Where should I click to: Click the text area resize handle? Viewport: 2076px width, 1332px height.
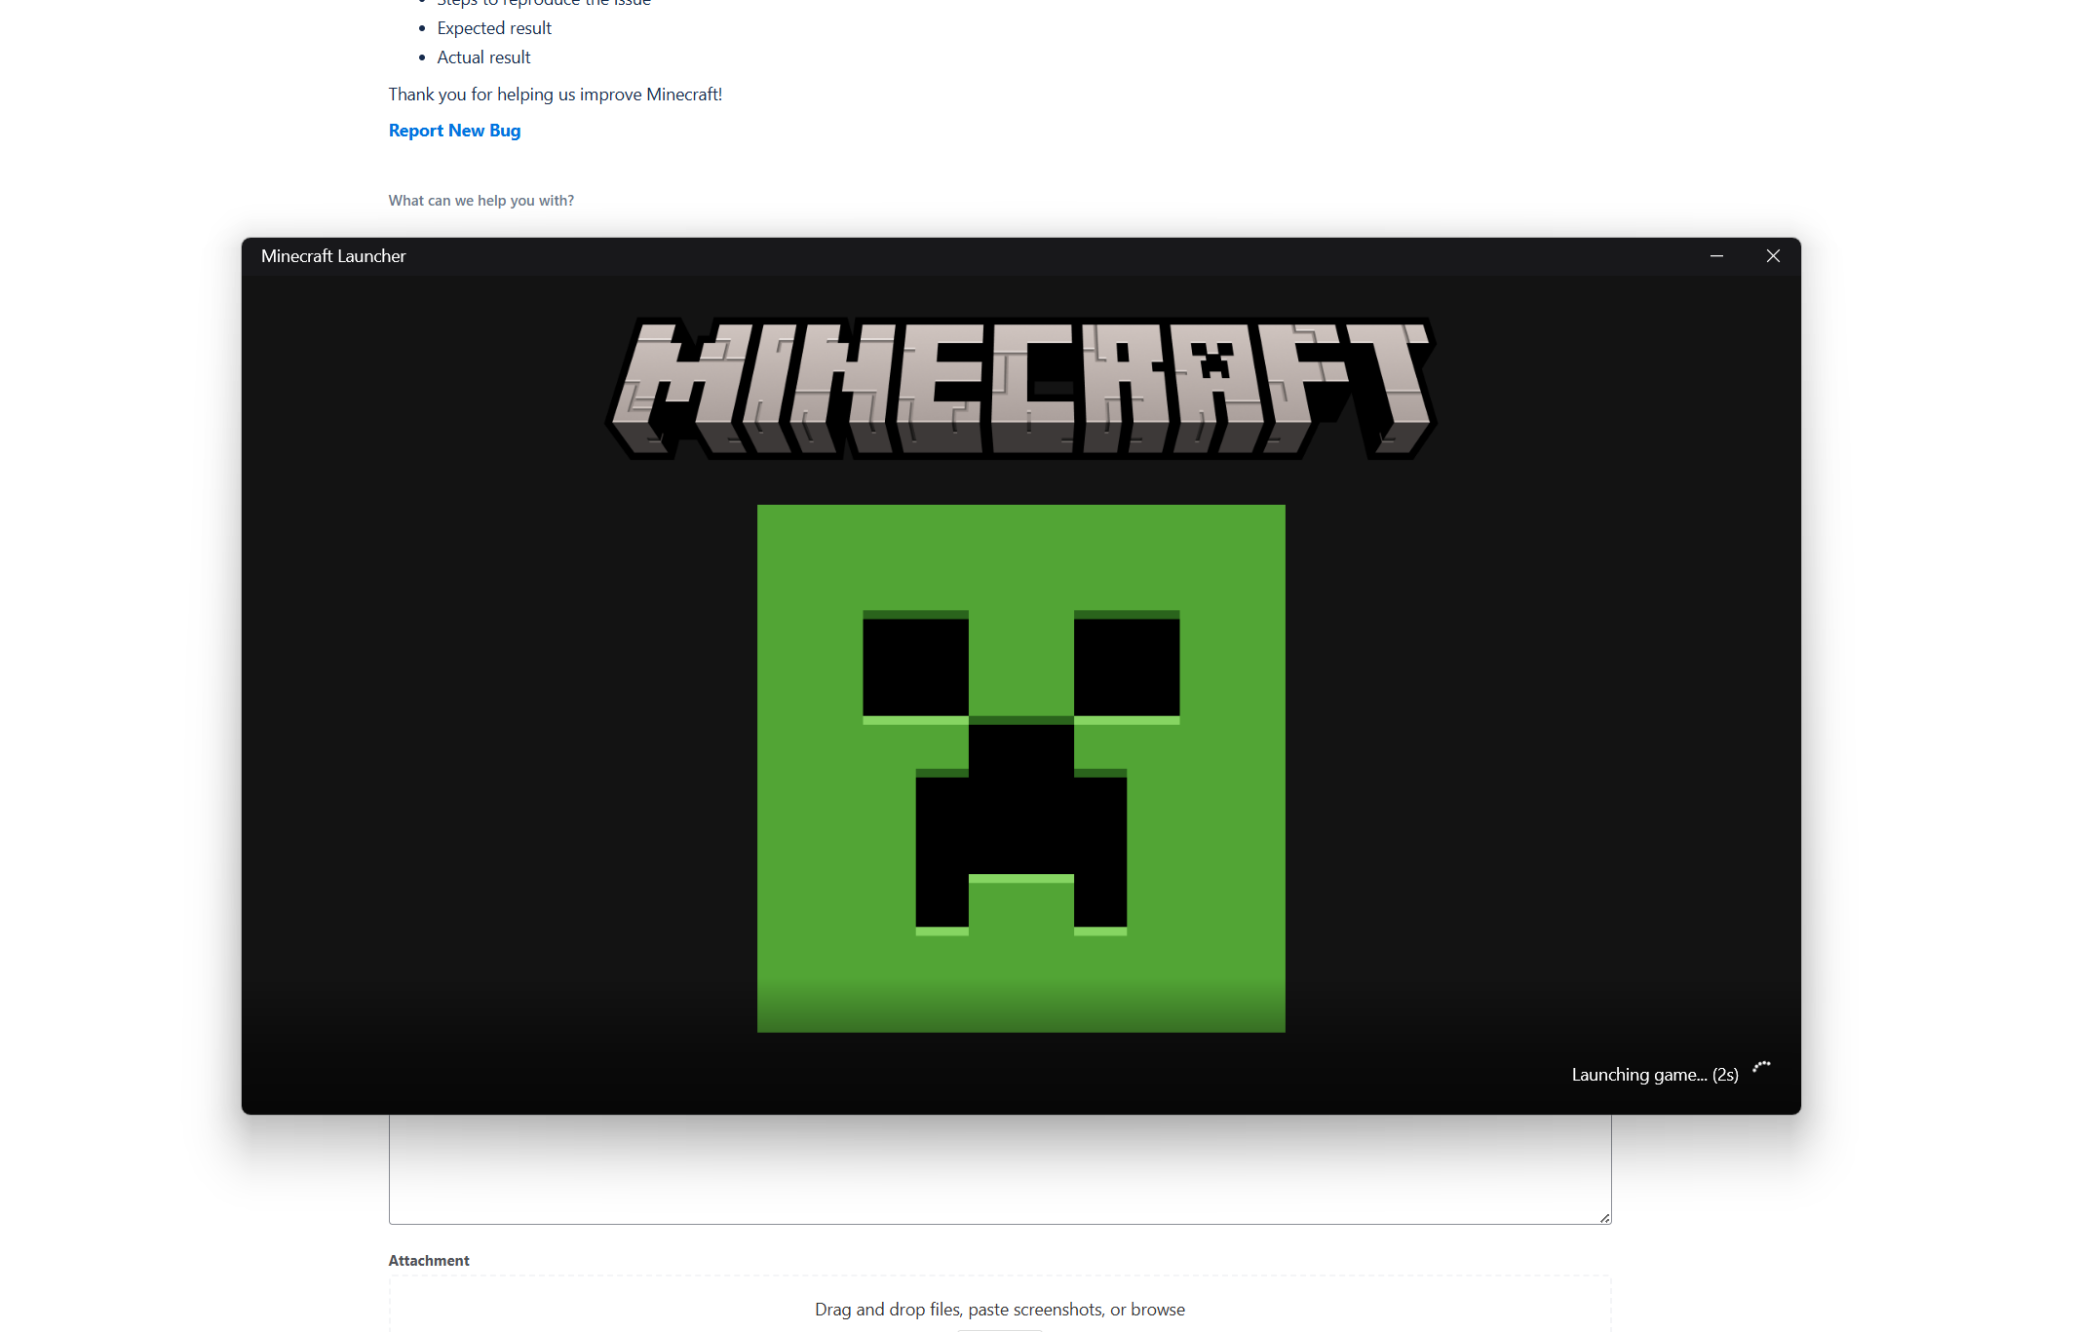[x=1604, y=1217]
